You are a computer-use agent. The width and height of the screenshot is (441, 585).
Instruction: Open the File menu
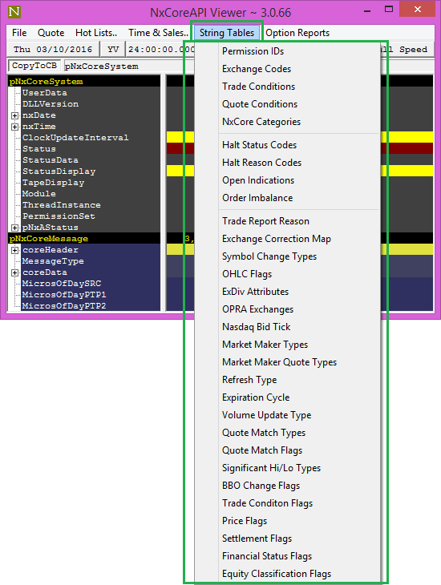(19, 33)
